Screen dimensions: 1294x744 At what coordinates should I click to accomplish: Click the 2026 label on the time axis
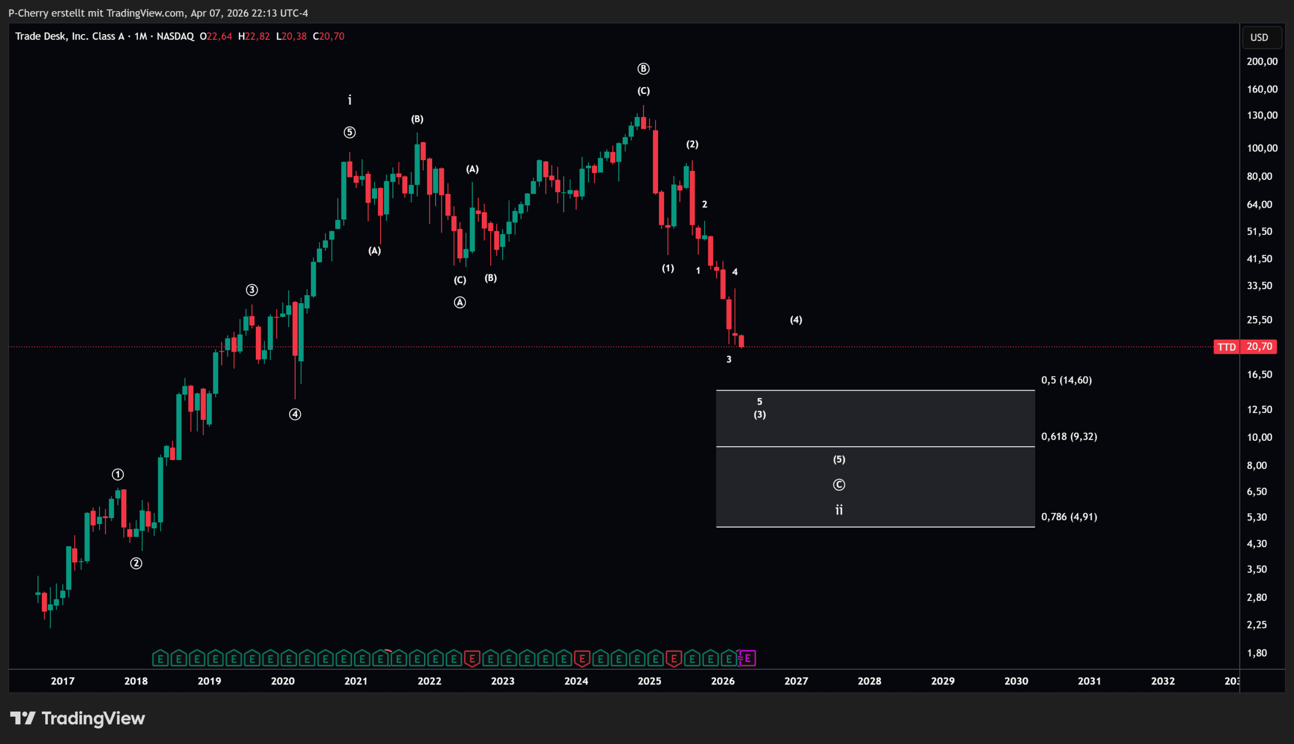coord(722,681)
